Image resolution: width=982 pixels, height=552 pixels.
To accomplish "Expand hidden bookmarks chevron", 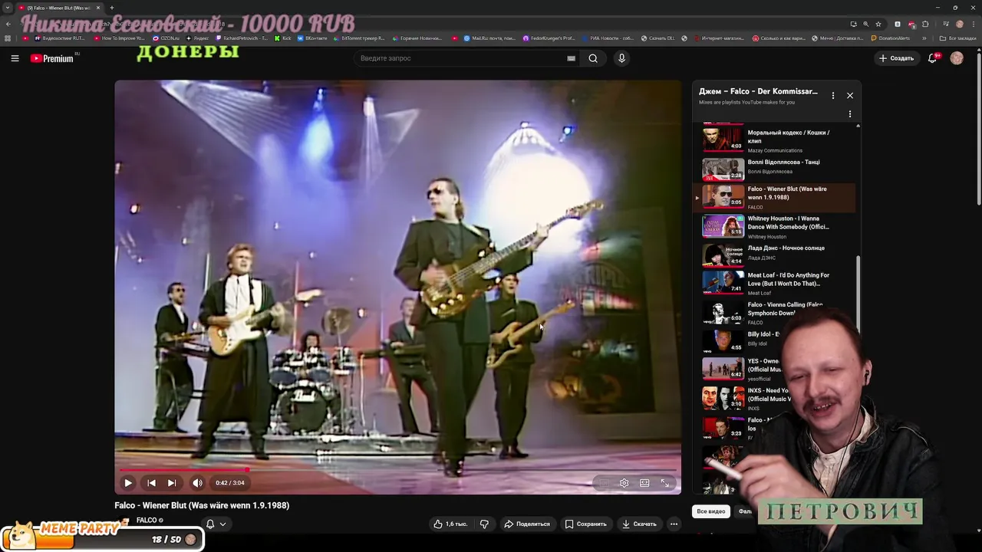I will click(924, 38).
